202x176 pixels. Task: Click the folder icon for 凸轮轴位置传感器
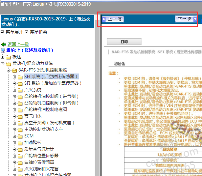click(x=20, y=156)
